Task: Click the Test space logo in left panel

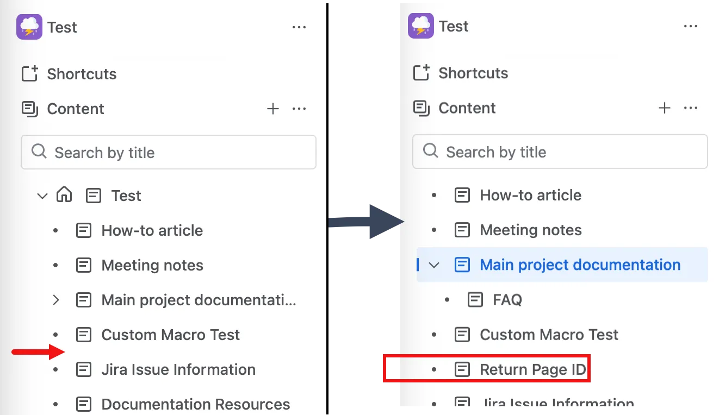Action: coord(29,27)
